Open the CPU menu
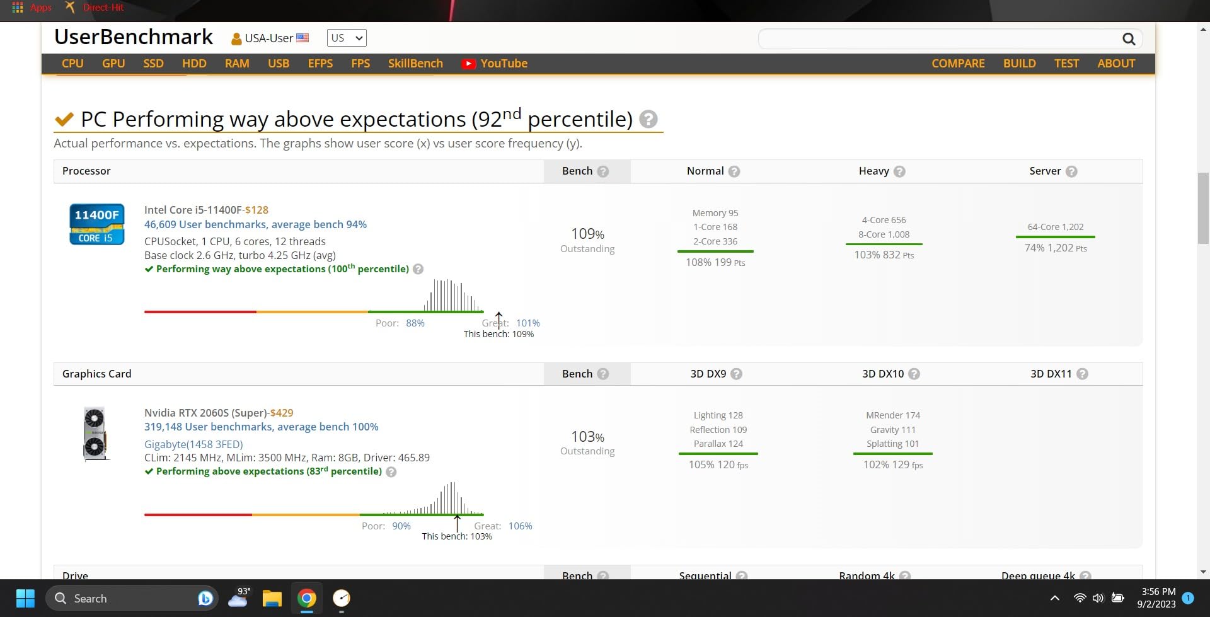This screenshot has width=1210, height=617. [72, 64]
